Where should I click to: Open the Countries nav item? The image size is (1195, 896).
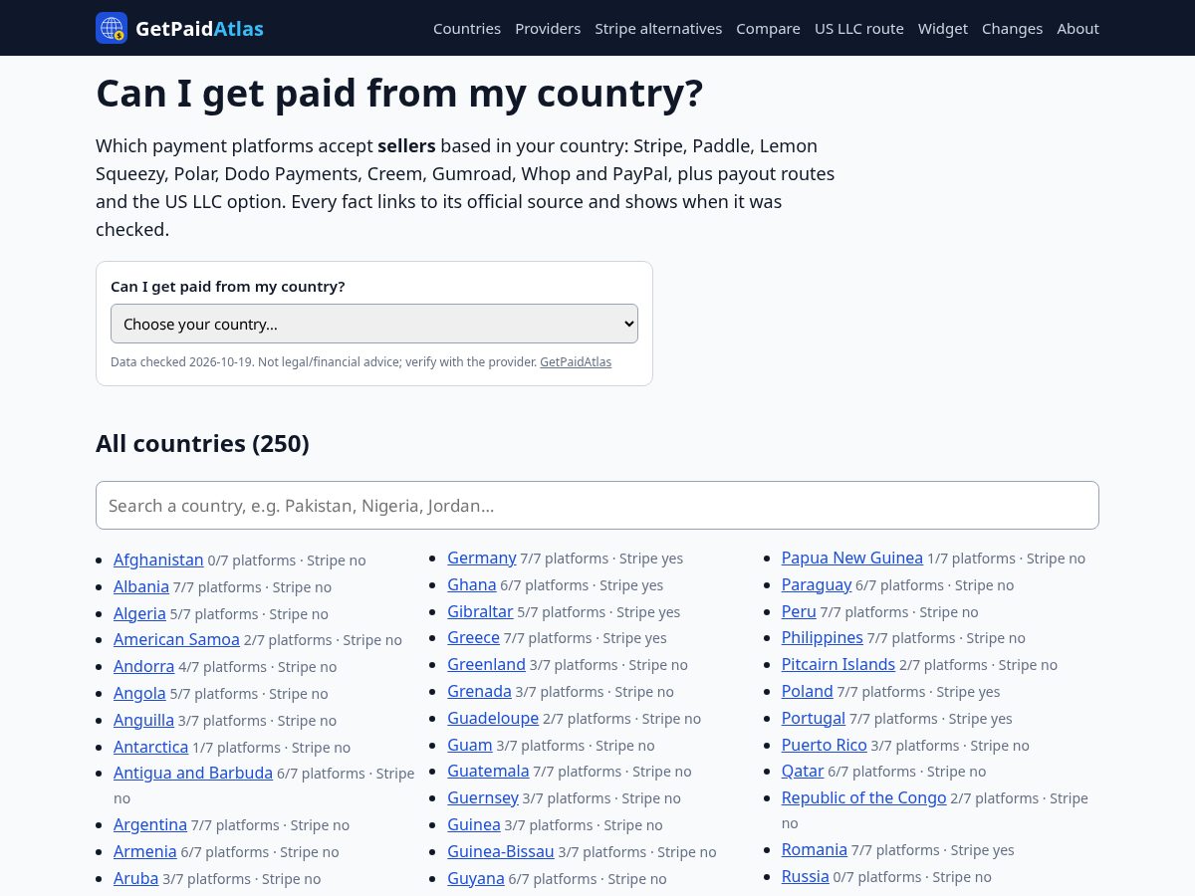click(467, 29)
